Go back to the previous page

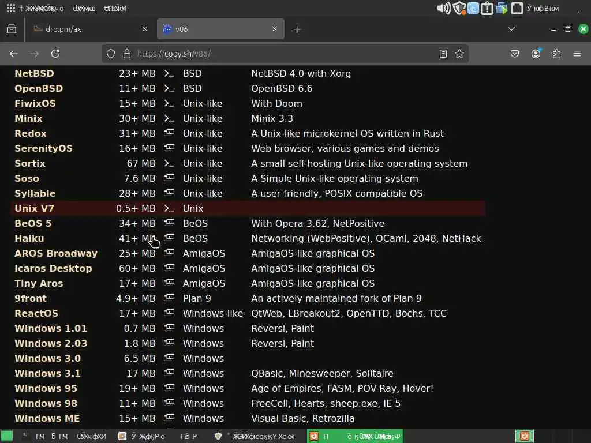click(14, 54)
